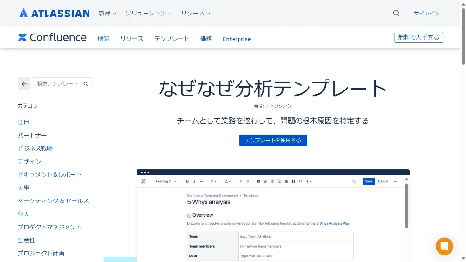Image resolution: width=466 pixels, height=262 pixels.
Task: Click the emoji icon in preview toolbar
Action: (279, 181)
